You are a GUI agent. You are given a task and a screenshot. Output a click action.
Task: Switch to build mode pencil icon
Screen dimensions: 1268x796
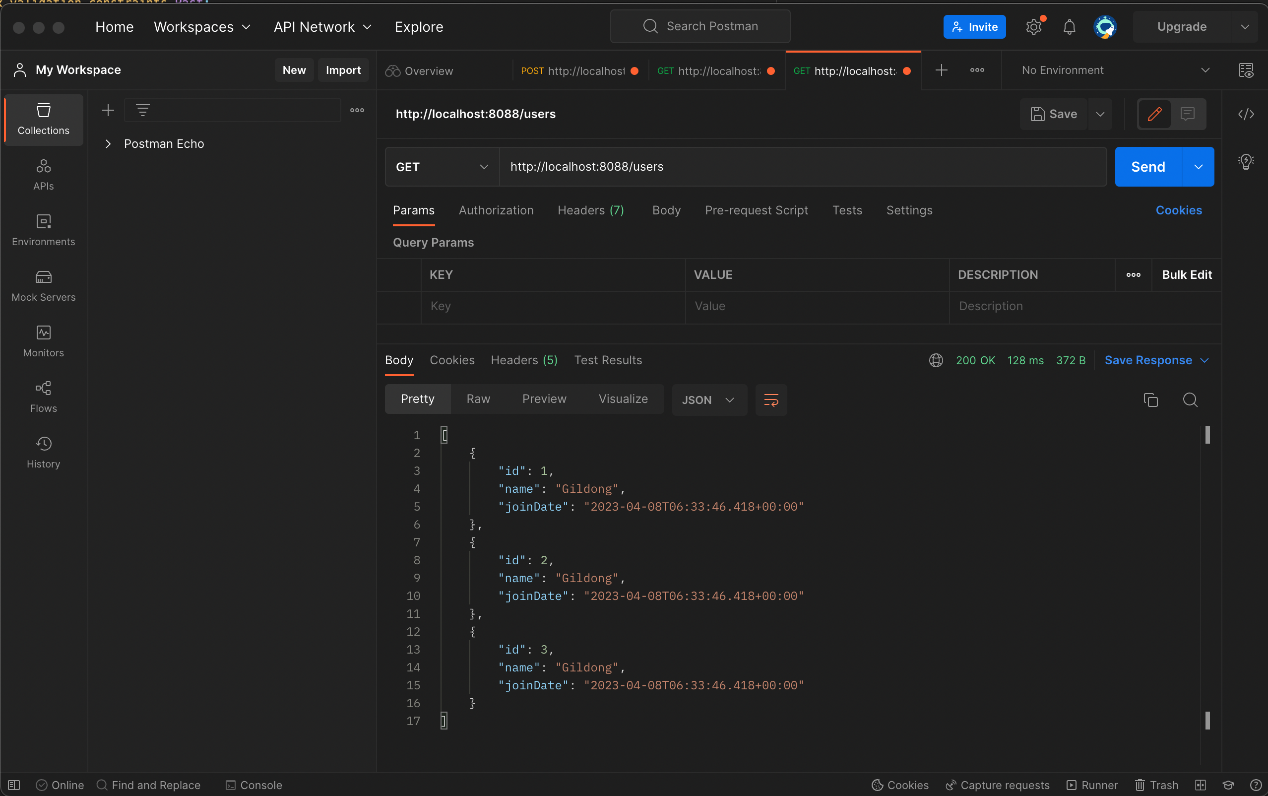point(1154,114)
